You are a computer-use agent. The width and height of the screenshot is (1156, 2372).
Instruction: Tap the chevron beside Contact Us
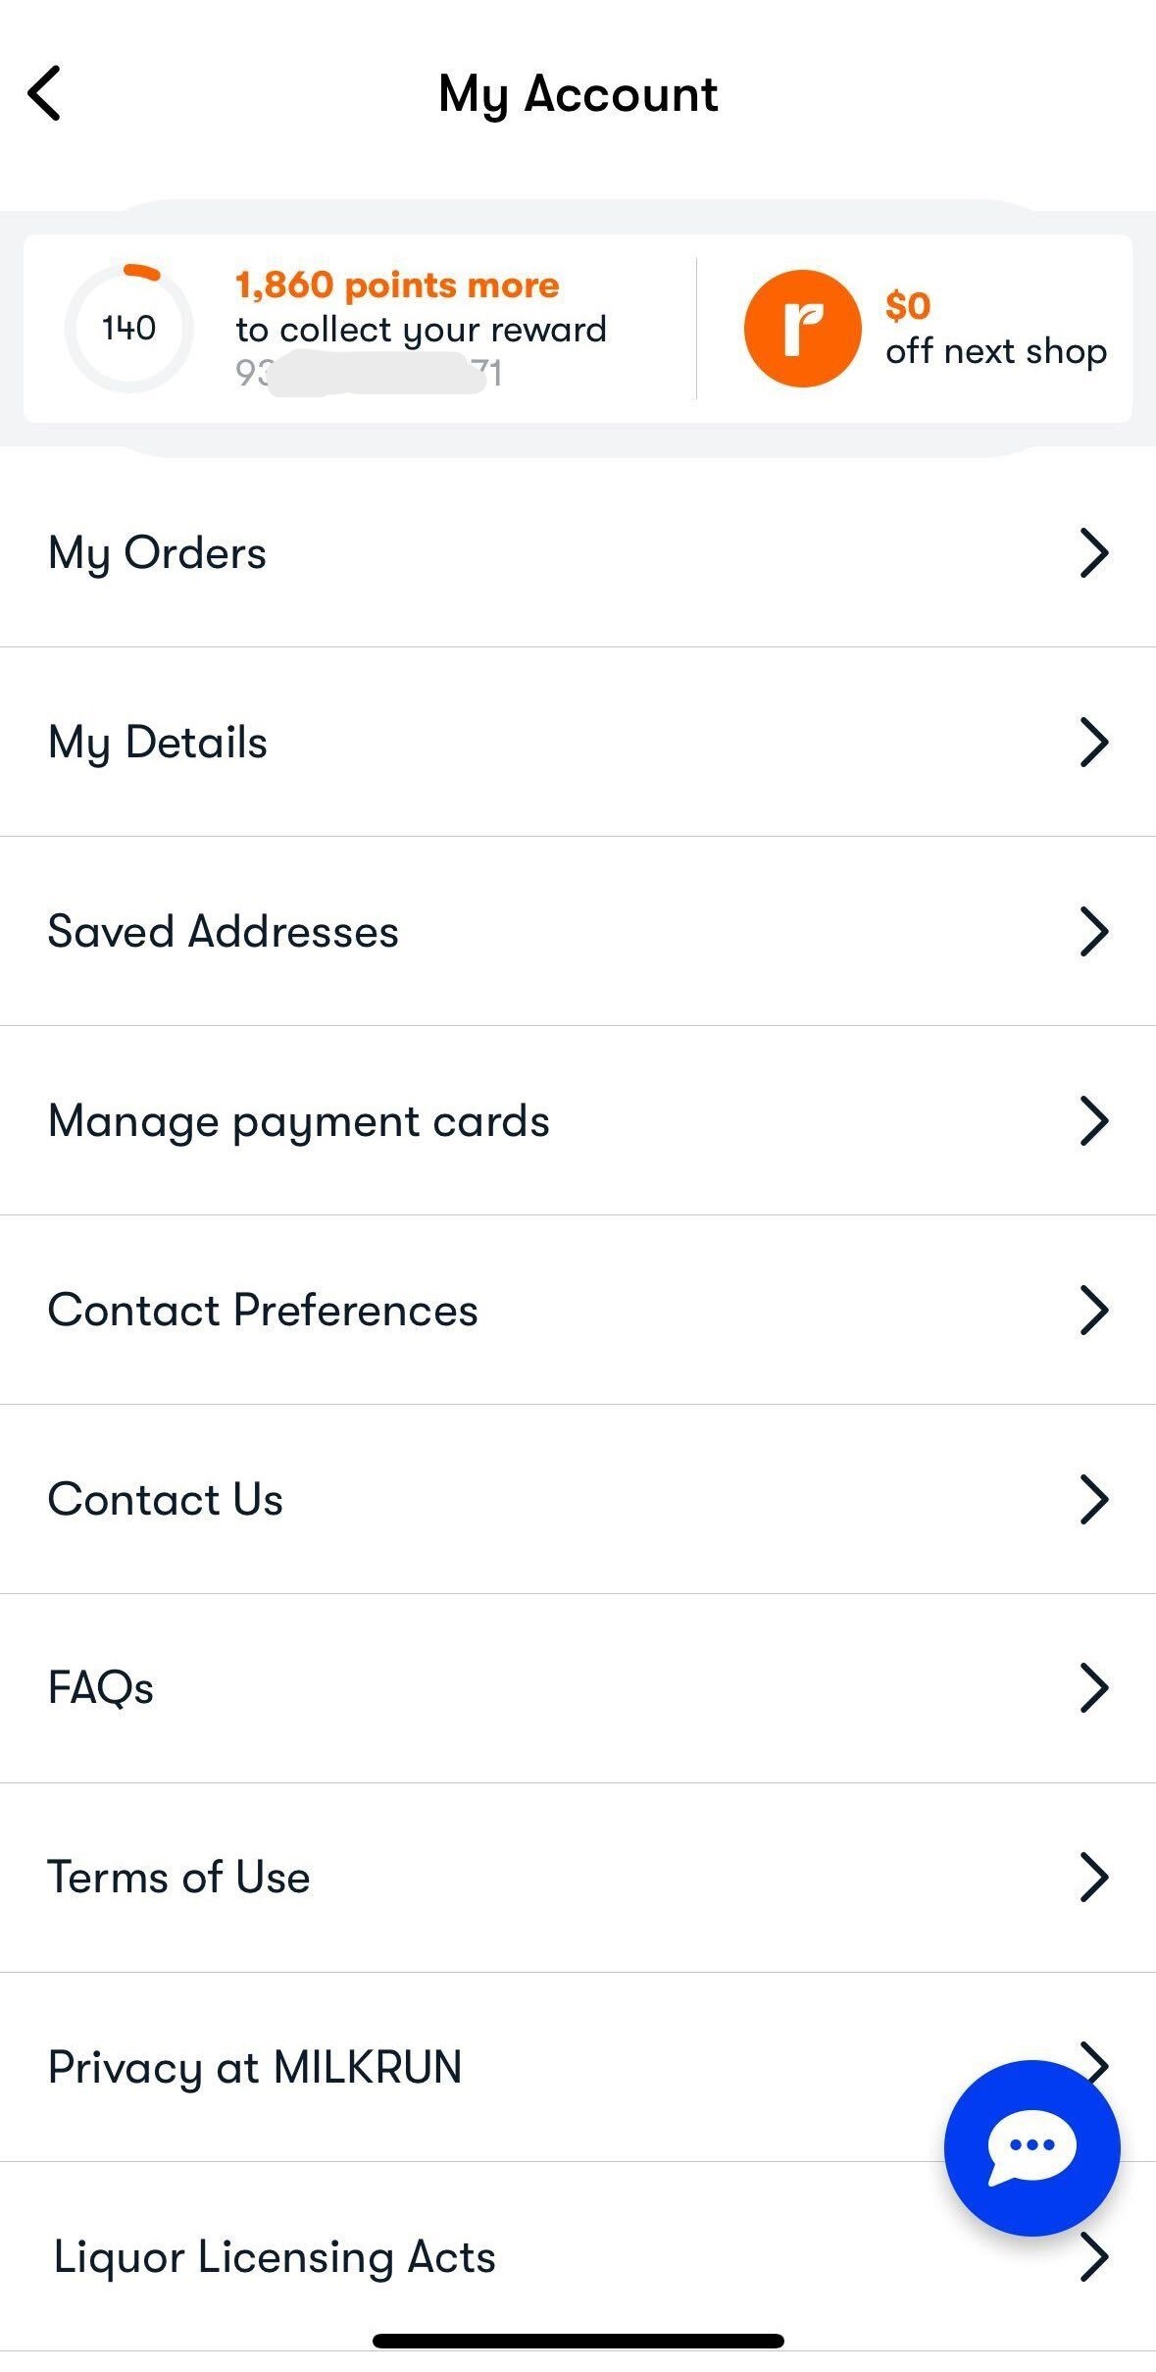click(x=1093, y=1500)
